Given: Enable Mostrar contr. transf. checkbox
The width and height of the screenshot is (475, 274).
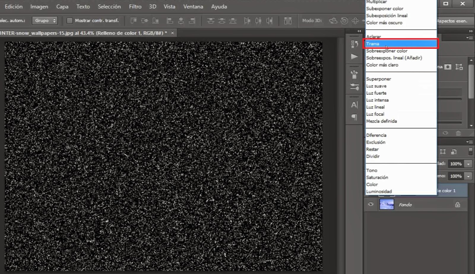Looking at the screenshot, I should pos(69,21).
